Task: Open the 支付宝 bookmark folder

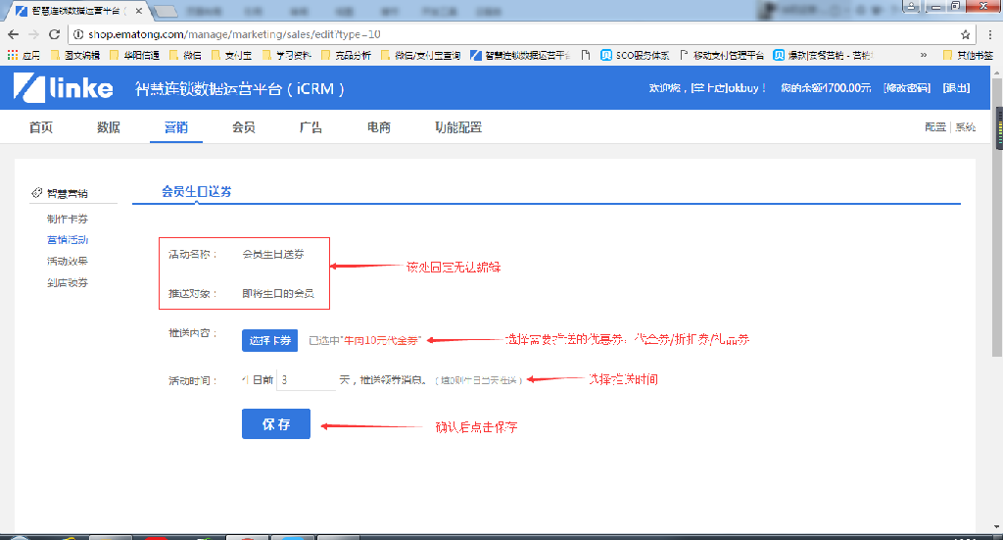Action: [231, 56]
